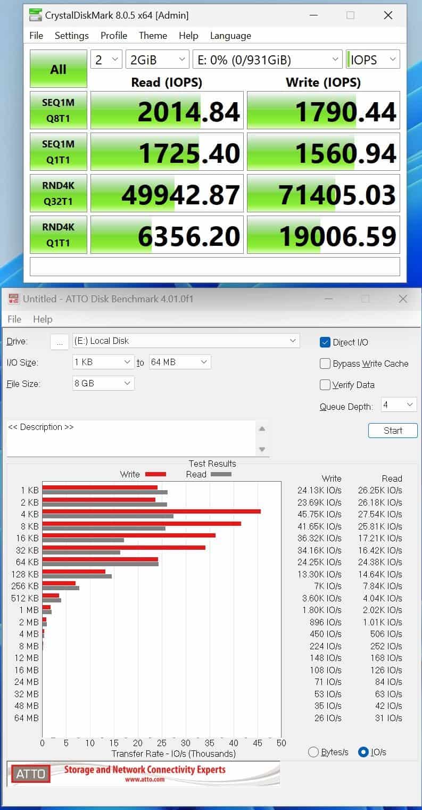Uncheck the Direct I/O checkbox

(325, 342)
